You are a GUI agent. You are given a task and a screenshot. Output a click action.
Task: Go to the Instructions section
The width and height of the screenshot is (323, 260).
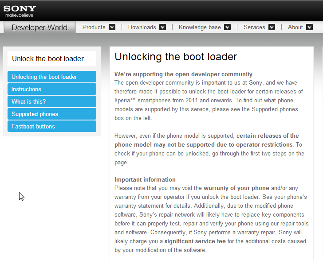coord(52,89)
